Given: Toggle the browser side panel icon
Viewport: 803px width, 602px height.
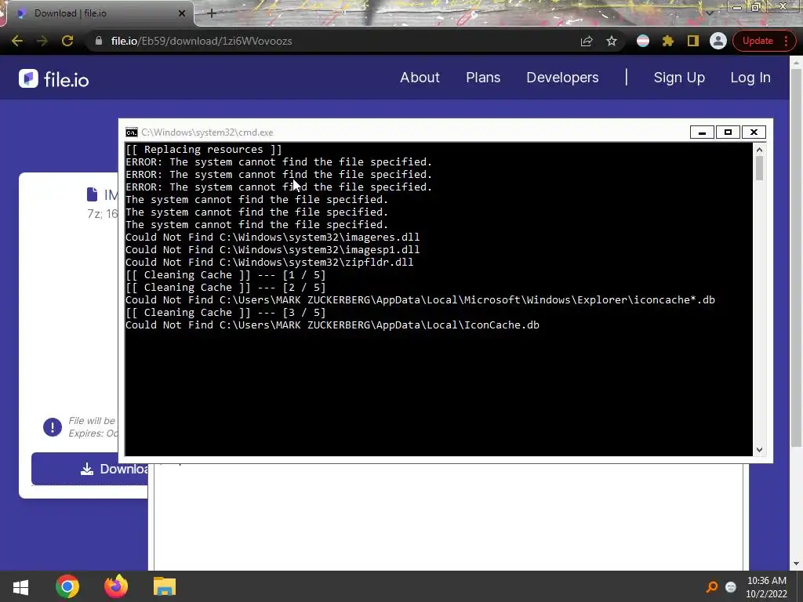Looking at the screenshot, I should pos(693,41).
